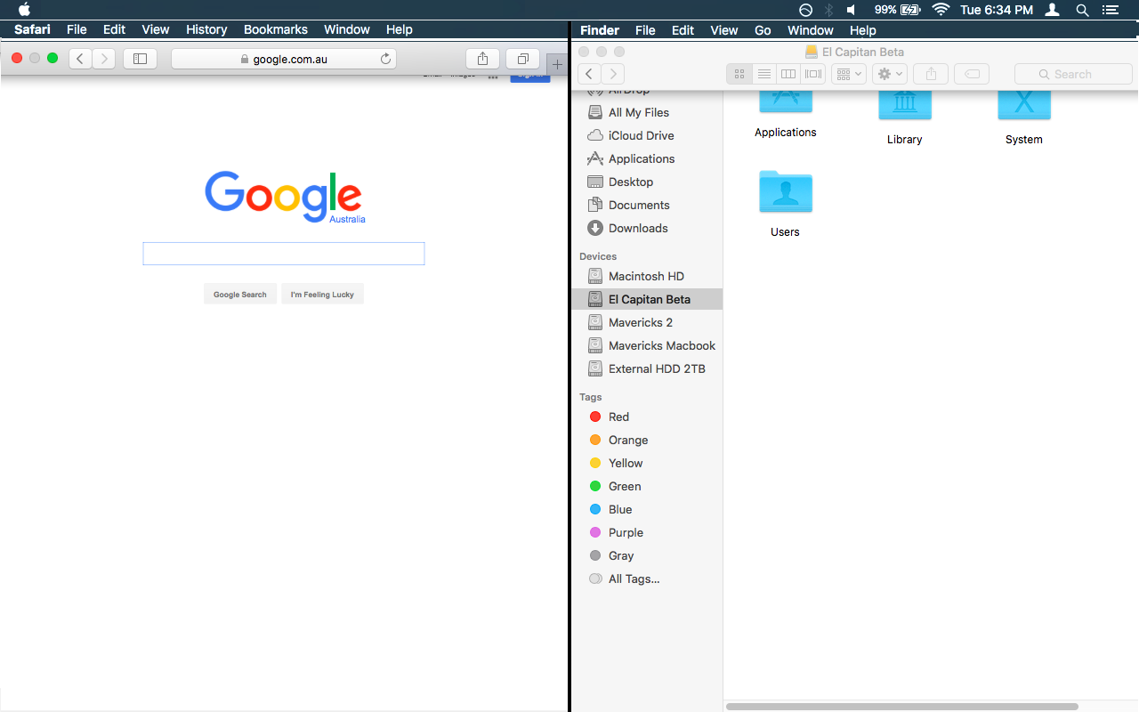This screenshot has width=1139, height=712.
Task: Open Safari Bookmarks menu
Action: click(x=276, y=29)
